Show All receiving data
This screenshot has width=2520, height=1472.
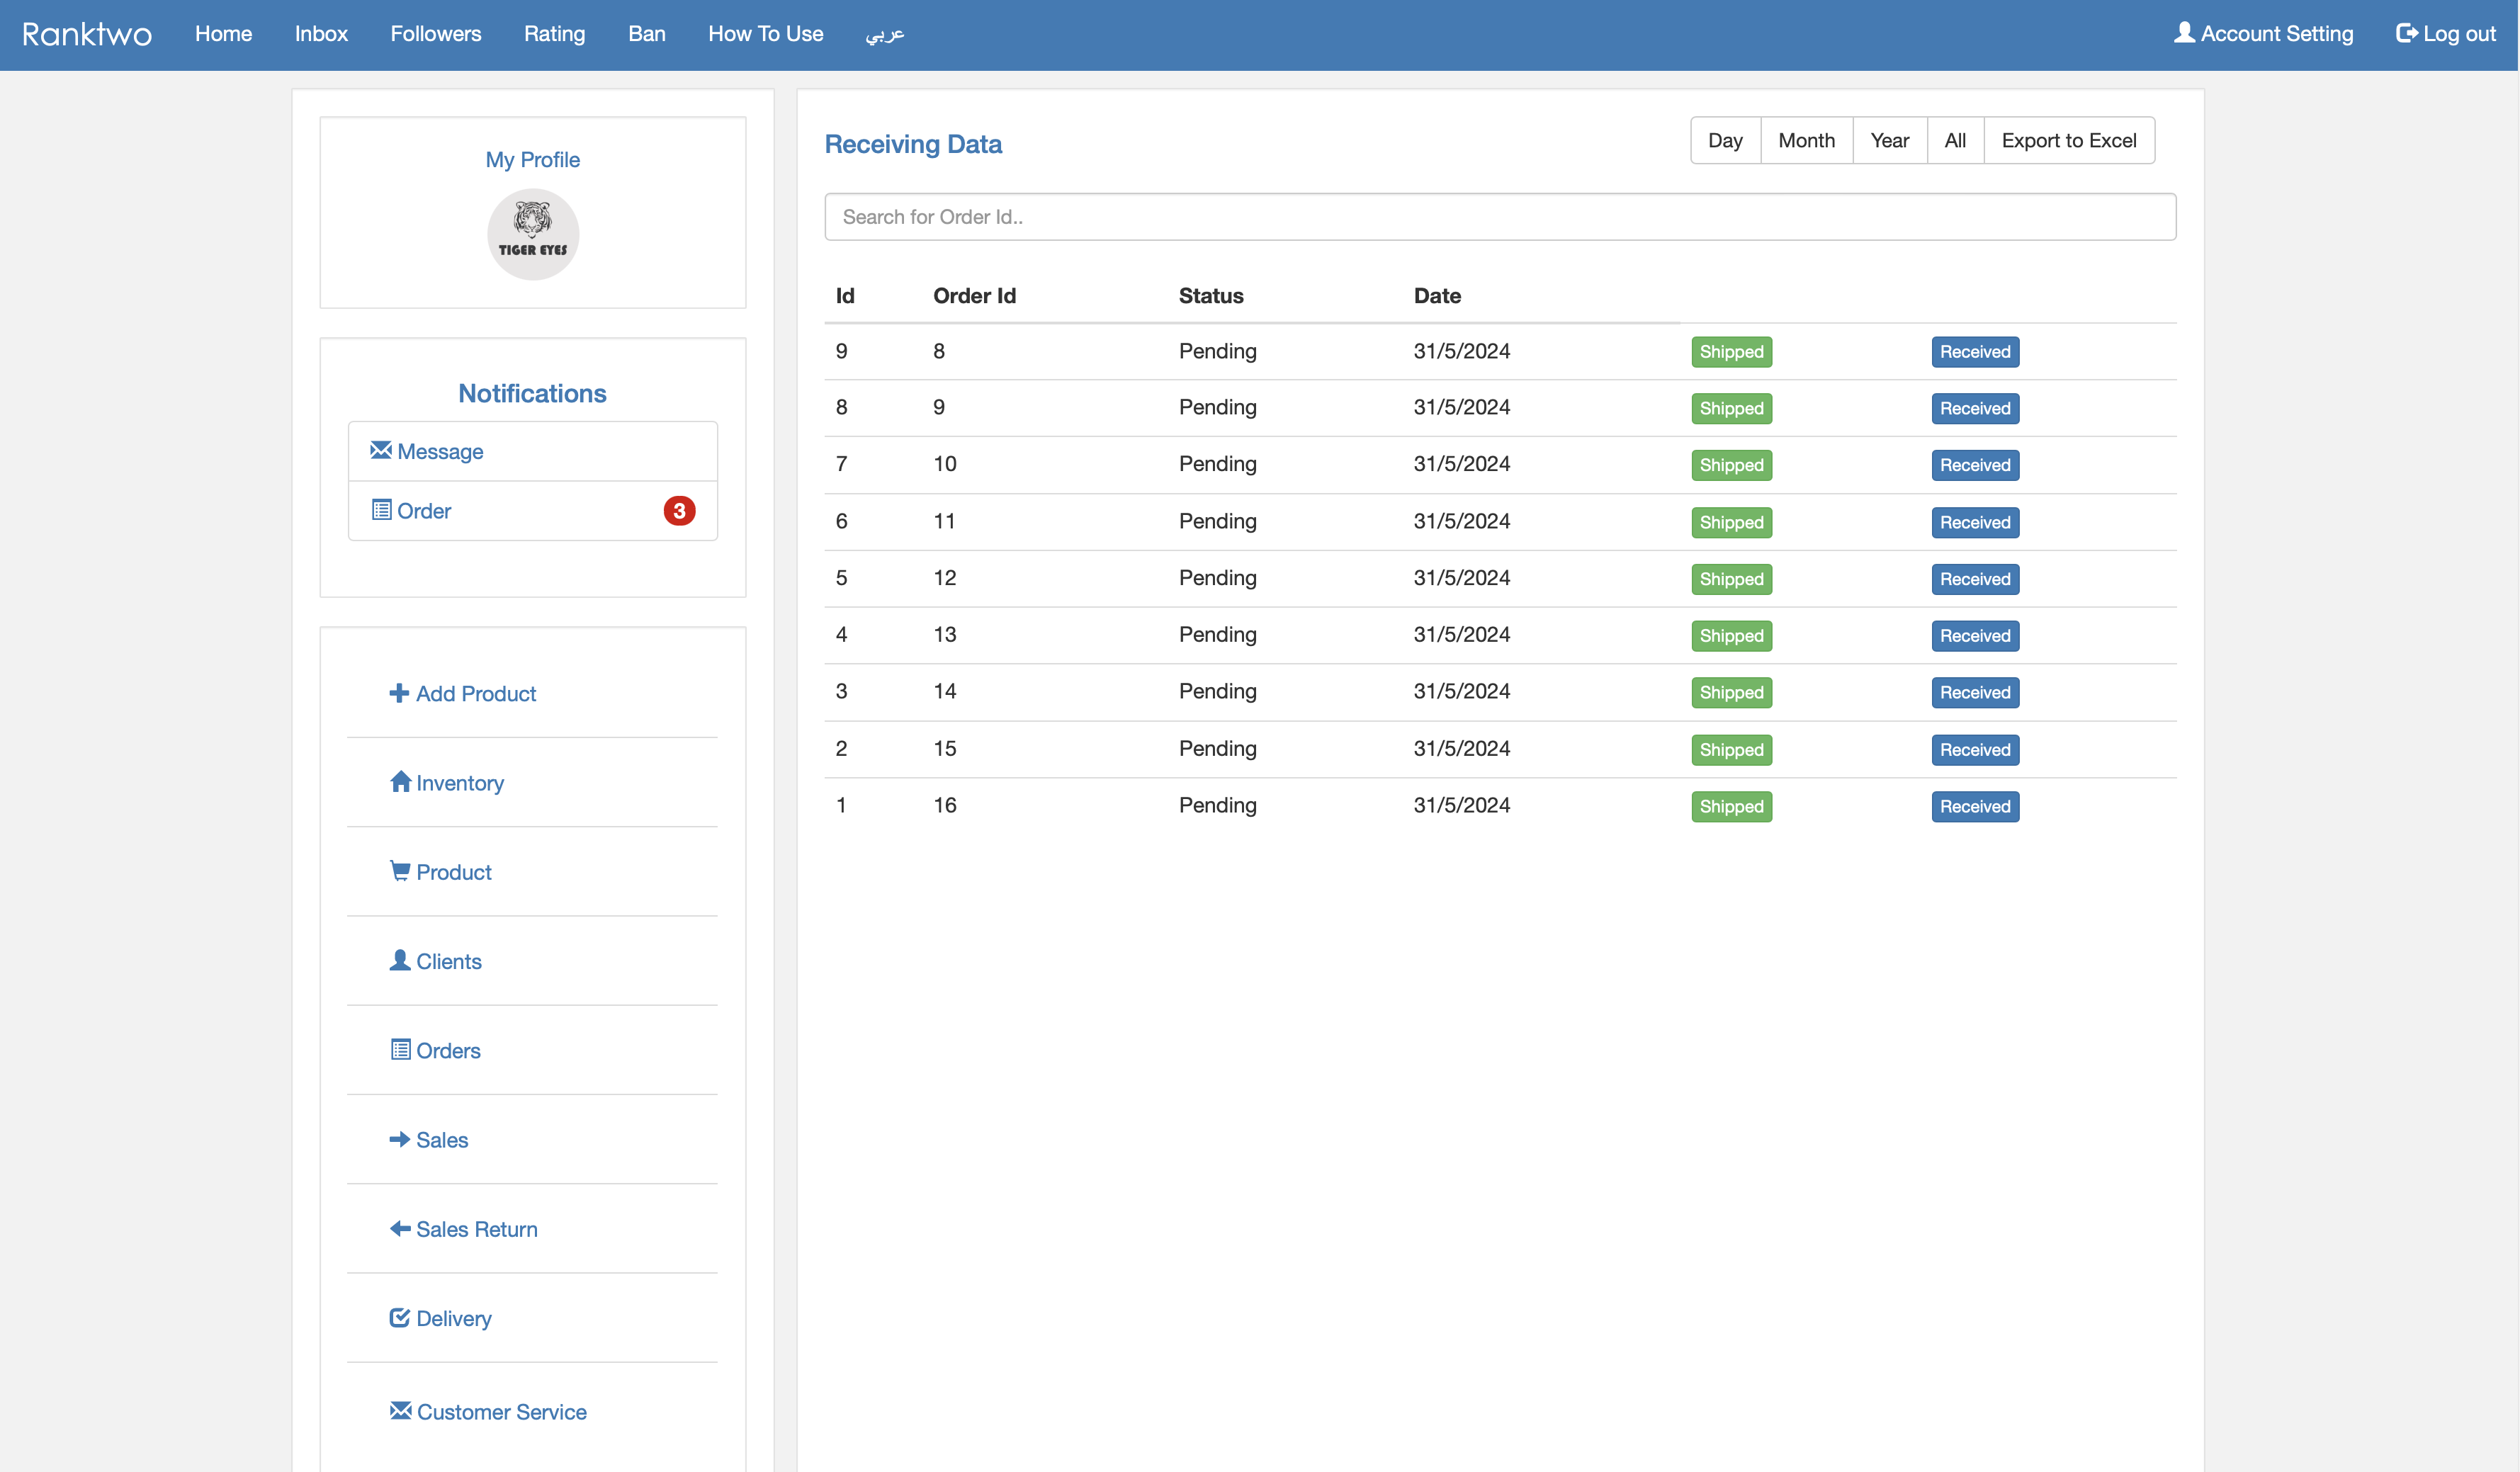(1955, 140)
